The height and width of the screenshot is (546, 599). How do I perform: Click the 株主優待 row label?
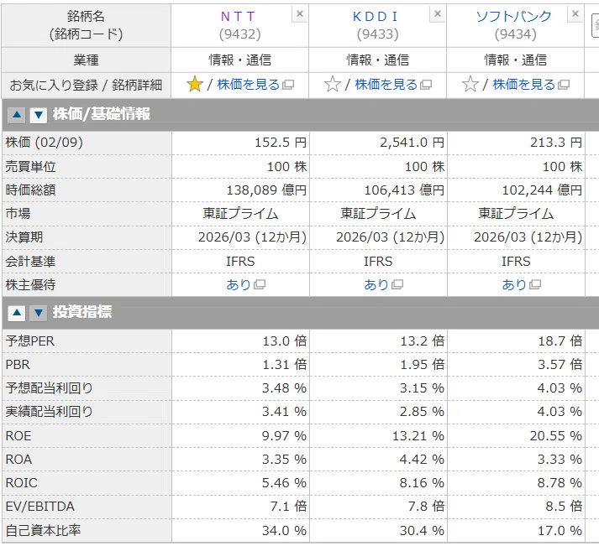click(x=30, y=284)
